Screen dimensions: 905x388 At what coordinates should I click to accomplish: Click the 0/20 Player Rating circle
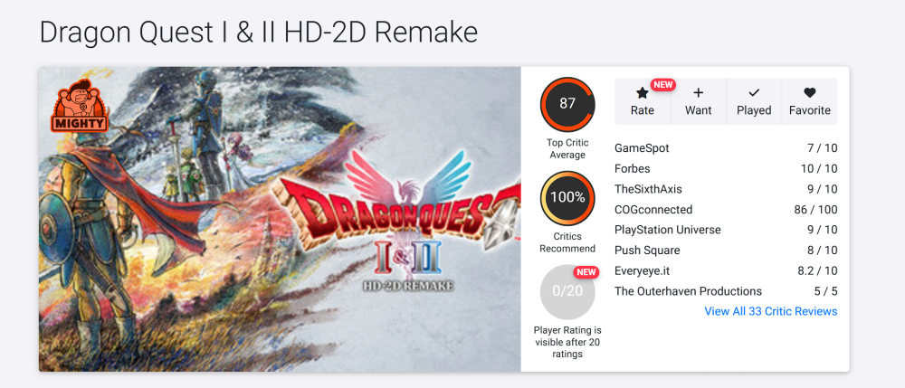click(567, 291)
